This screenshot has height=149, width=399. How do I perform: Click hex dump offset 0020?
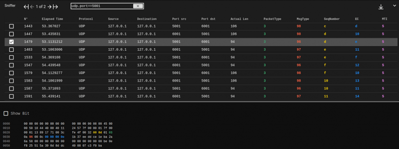tap(6, 133)
